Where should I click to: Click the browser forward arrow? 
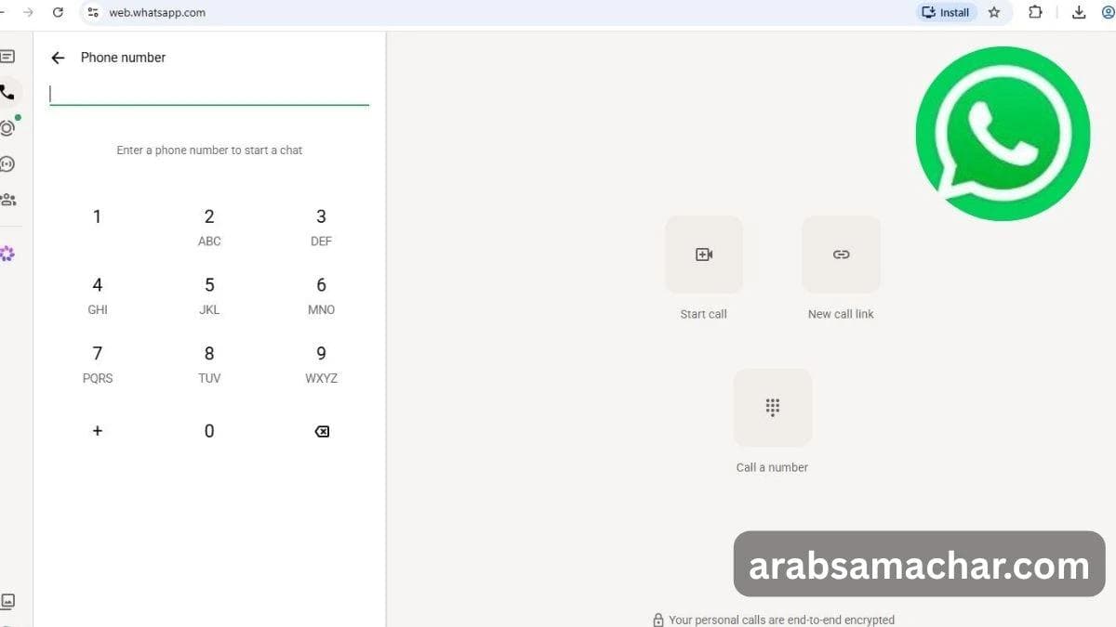click(x=28, y=12)
